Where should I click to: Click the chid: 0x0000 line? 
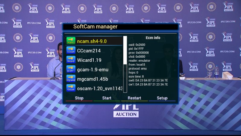(x=137, y=57)
